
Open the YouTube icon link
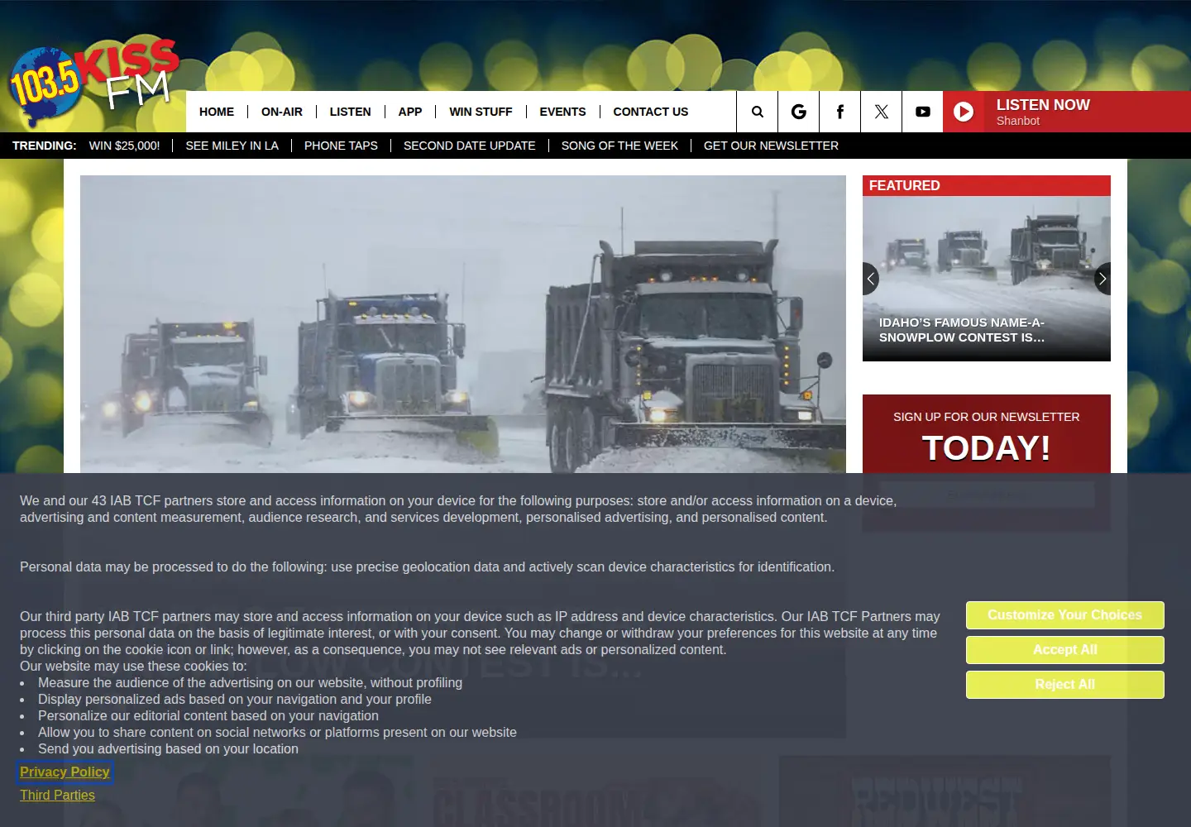point(922,112)
